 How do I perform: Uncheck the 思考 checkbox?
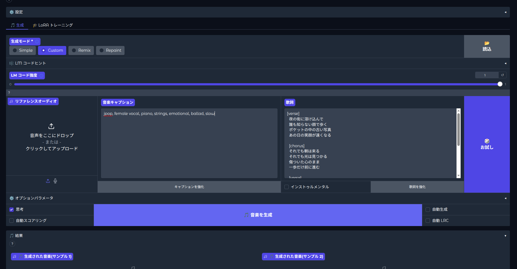tap(11, 210)
